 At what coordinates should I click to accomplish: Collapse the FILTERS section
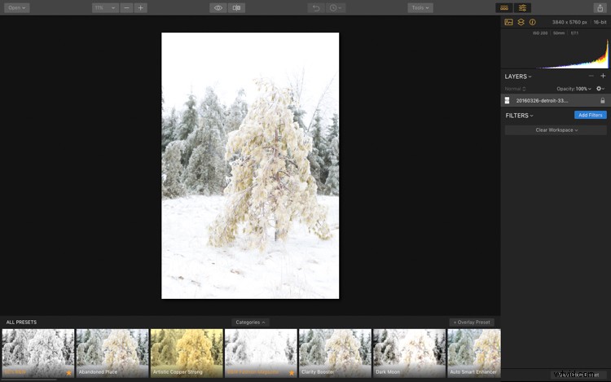520,116
